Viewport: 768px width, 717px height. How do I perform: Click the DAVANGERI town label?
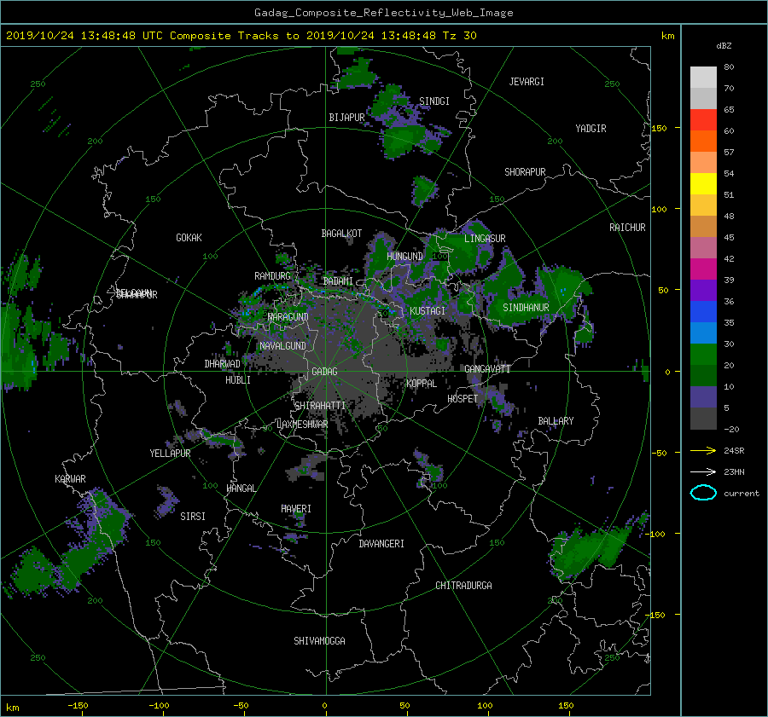[381, 544]
